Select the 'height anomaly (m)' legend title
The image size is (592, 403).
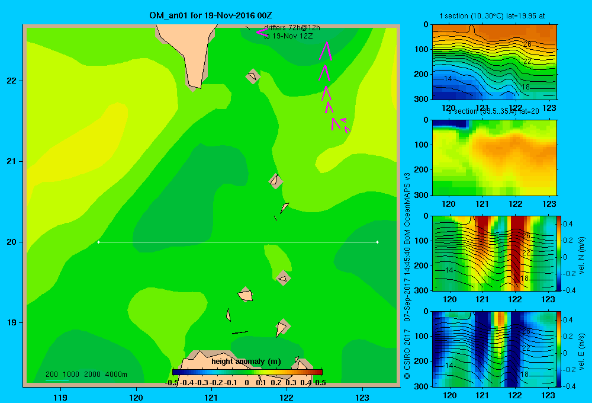[x=246, y=362]
